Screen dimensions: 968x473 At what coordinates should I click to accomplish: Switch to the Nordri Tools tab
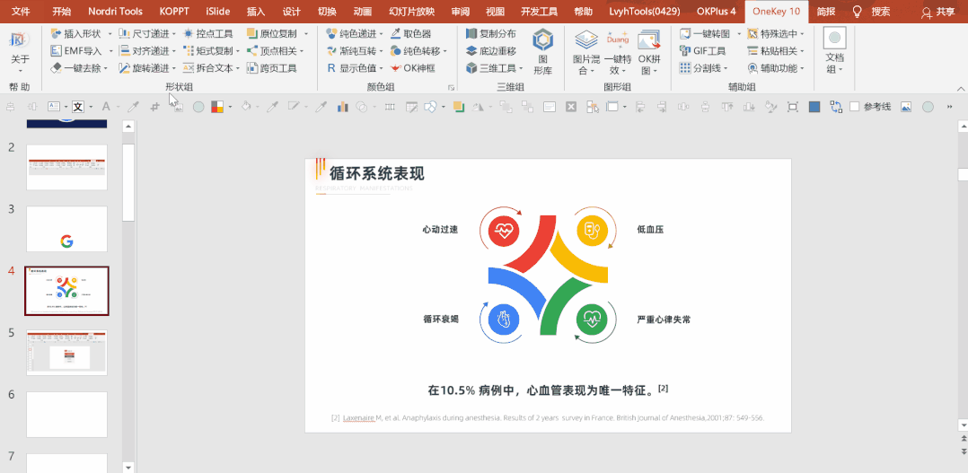116,11
